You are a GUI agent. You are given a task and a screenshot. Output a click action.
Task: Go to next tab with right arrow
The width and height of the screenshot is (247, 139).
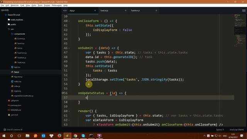(66, 10)
